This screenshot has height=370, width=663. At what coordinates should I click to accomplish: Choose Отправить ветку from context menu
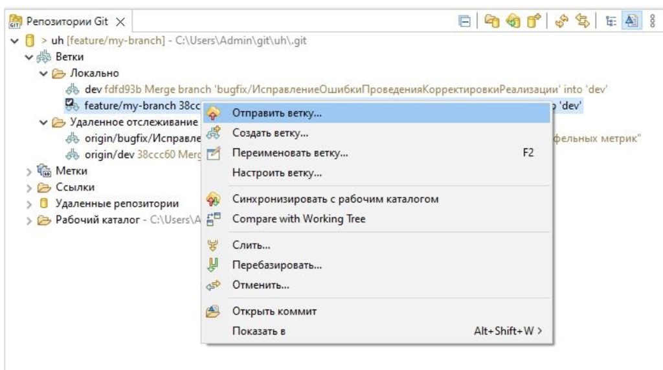pos(277,113)
